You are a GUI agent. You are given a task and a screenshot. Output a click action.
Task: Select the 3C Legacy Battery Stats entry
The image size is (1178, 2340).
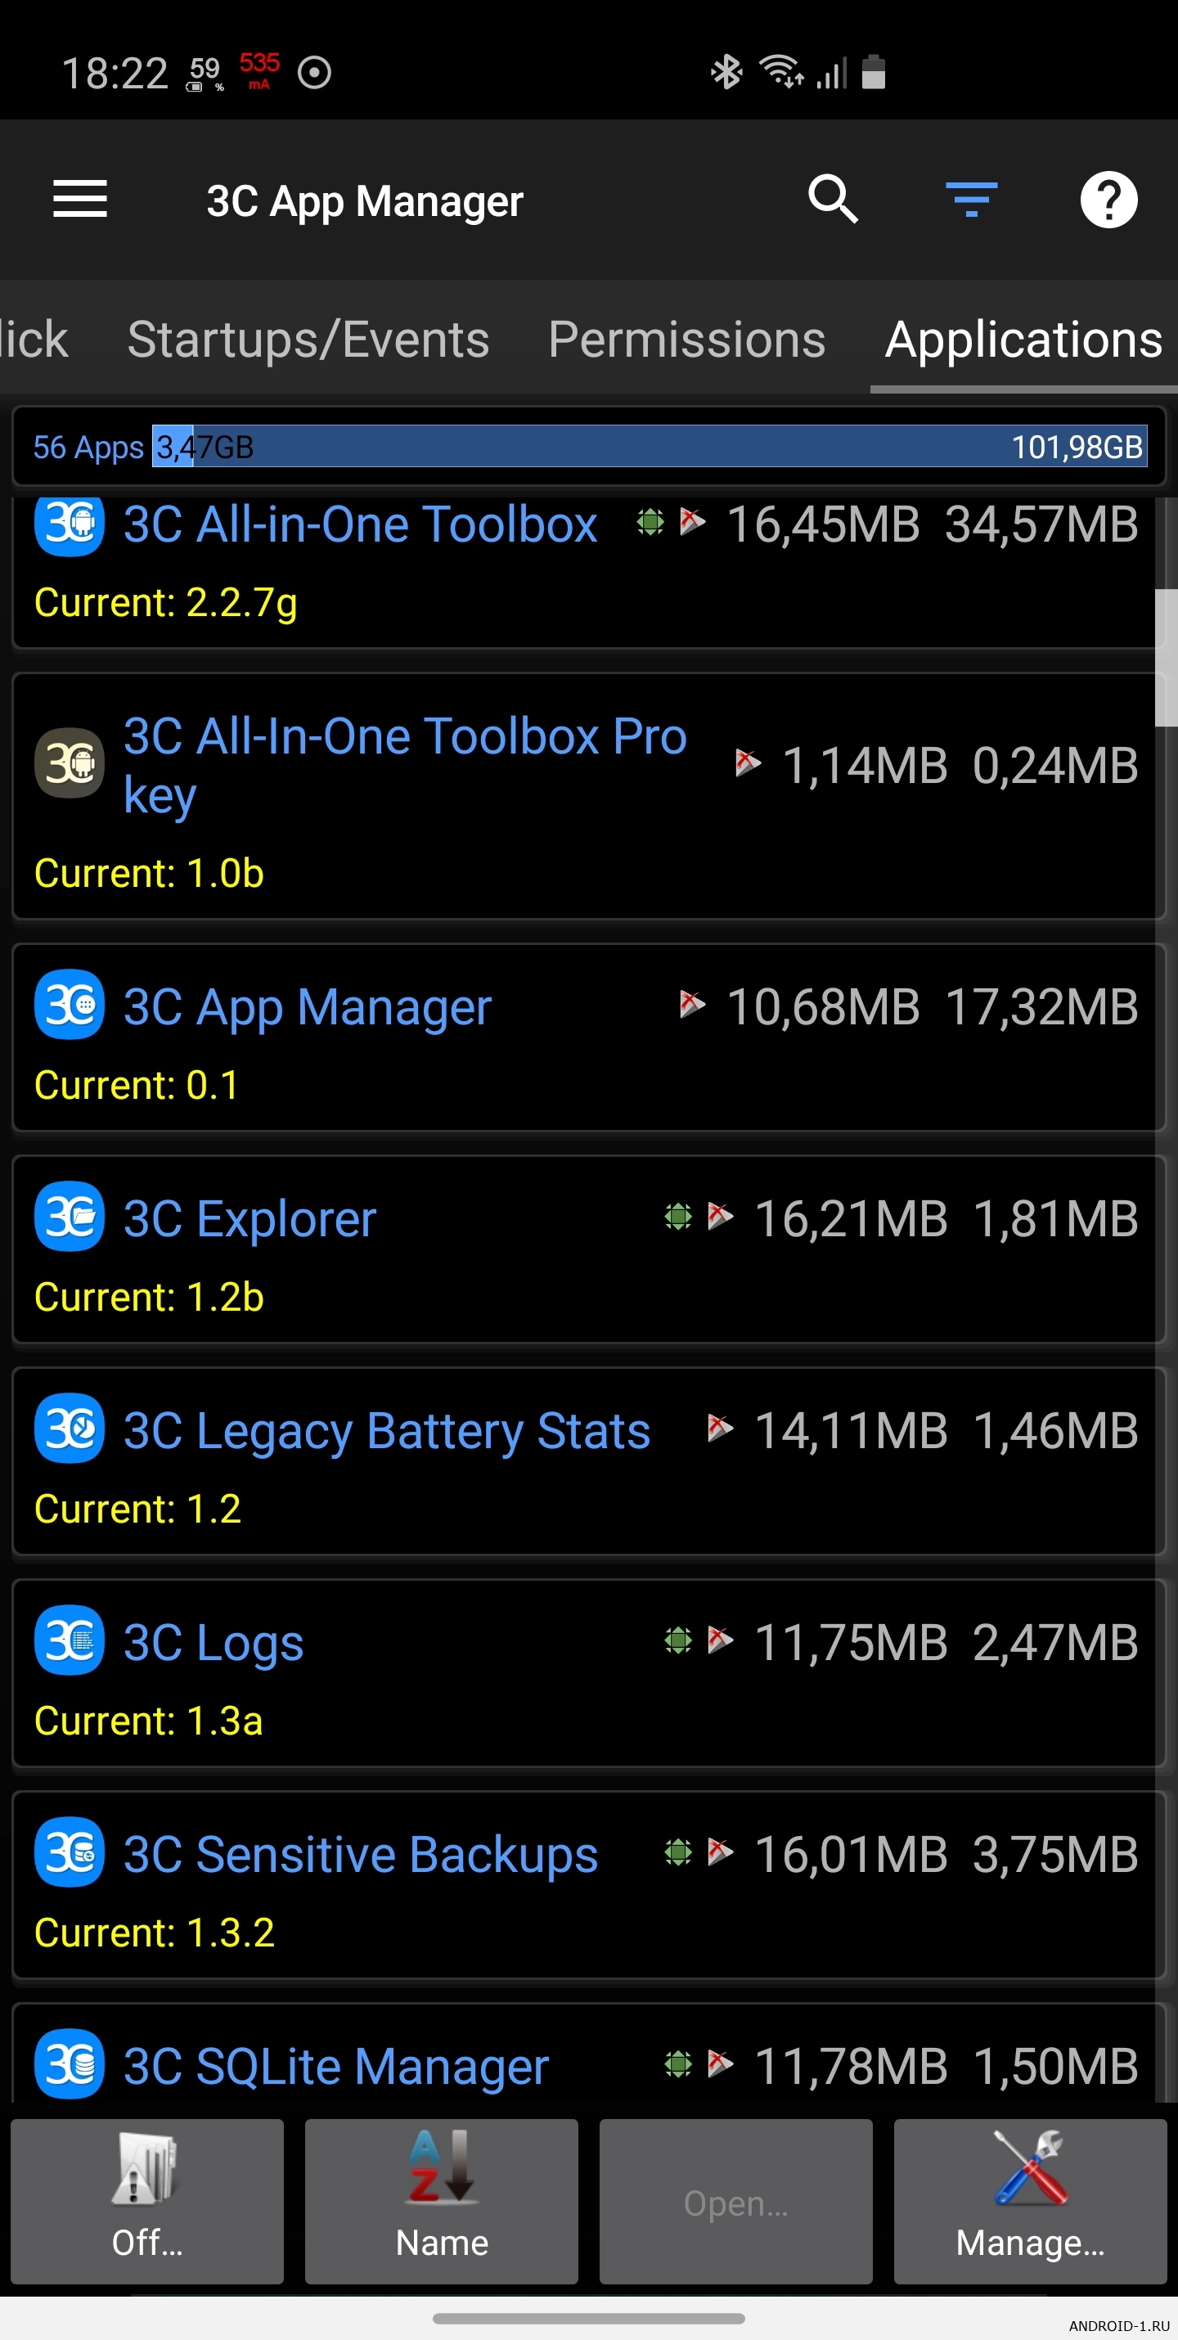(588, 1460)
